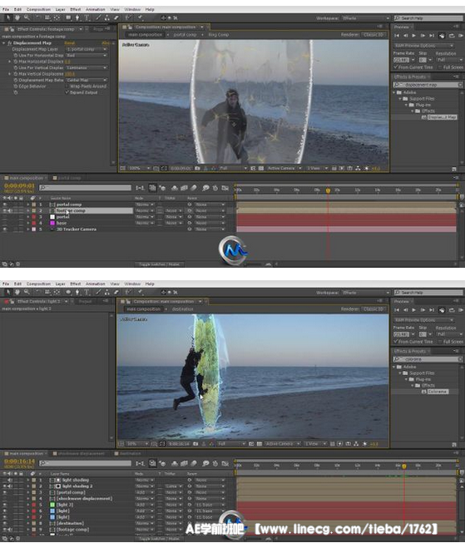
Task: Expand the base layer in timeline
Action: coord(28,223)
